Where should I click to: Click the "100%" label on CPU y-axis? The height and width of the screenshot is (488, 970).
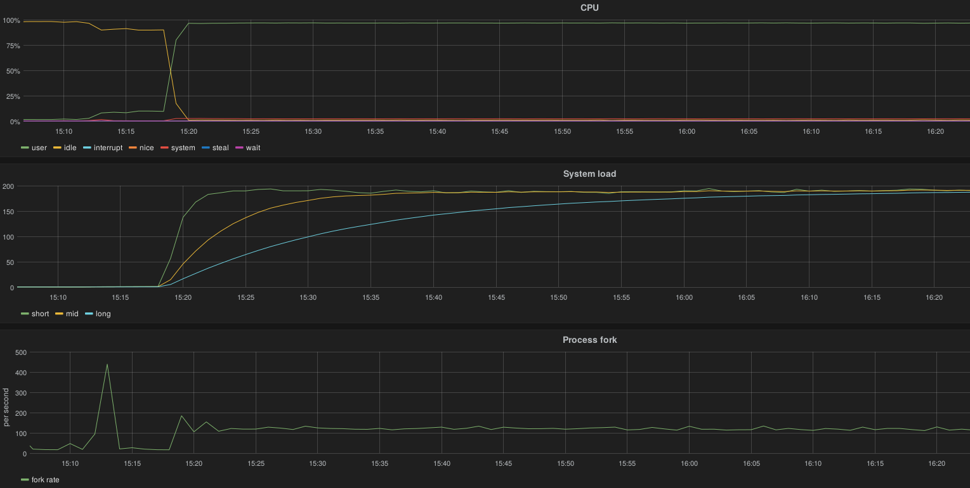point(11,21)
